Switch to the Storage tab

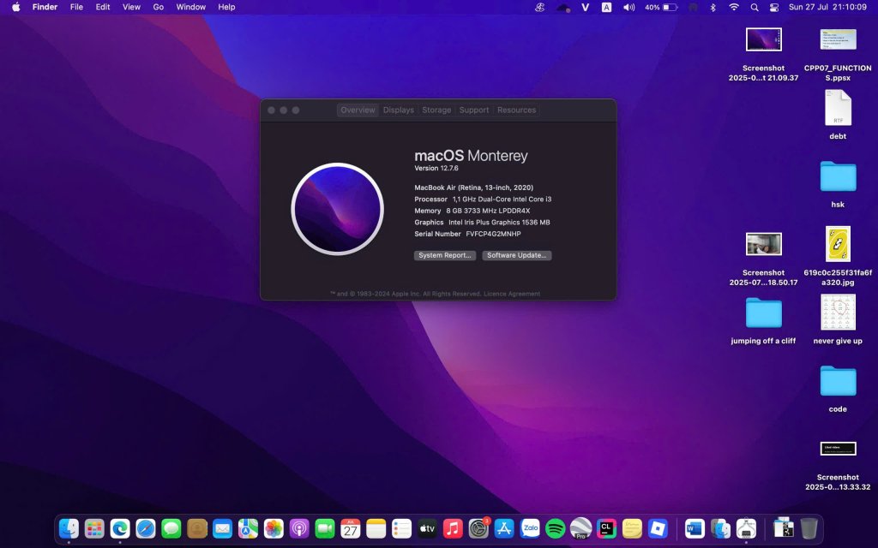coord(436,110)
